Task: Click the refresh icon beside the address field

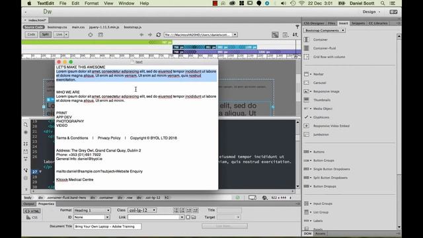Action: tap(159, 35)
